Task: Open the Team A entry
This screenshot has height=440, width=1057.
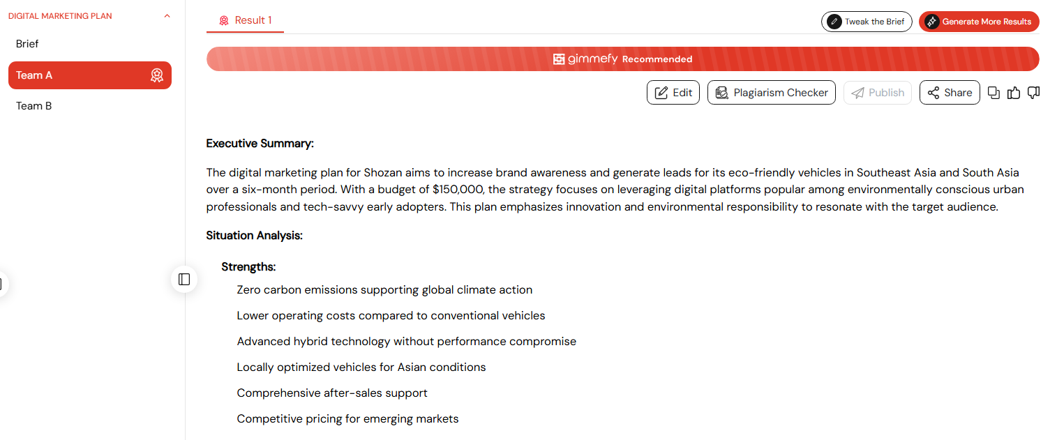Action: coord(90,75)
